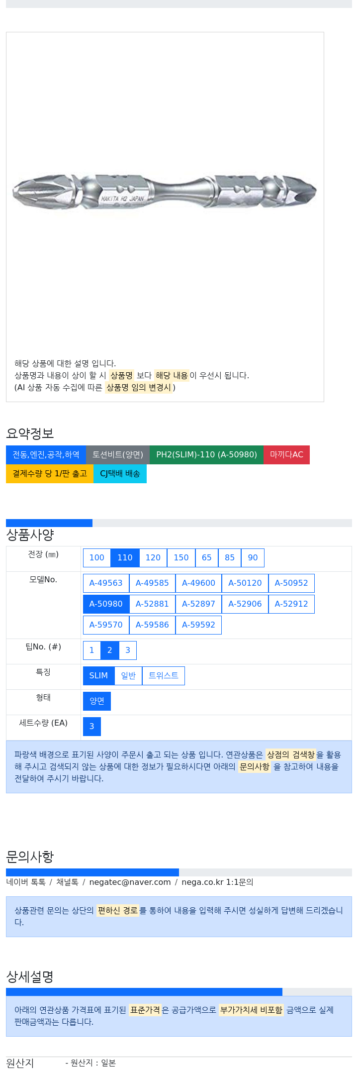Click the set quantity 3 option
The image size is (358, 1073).
92,727
